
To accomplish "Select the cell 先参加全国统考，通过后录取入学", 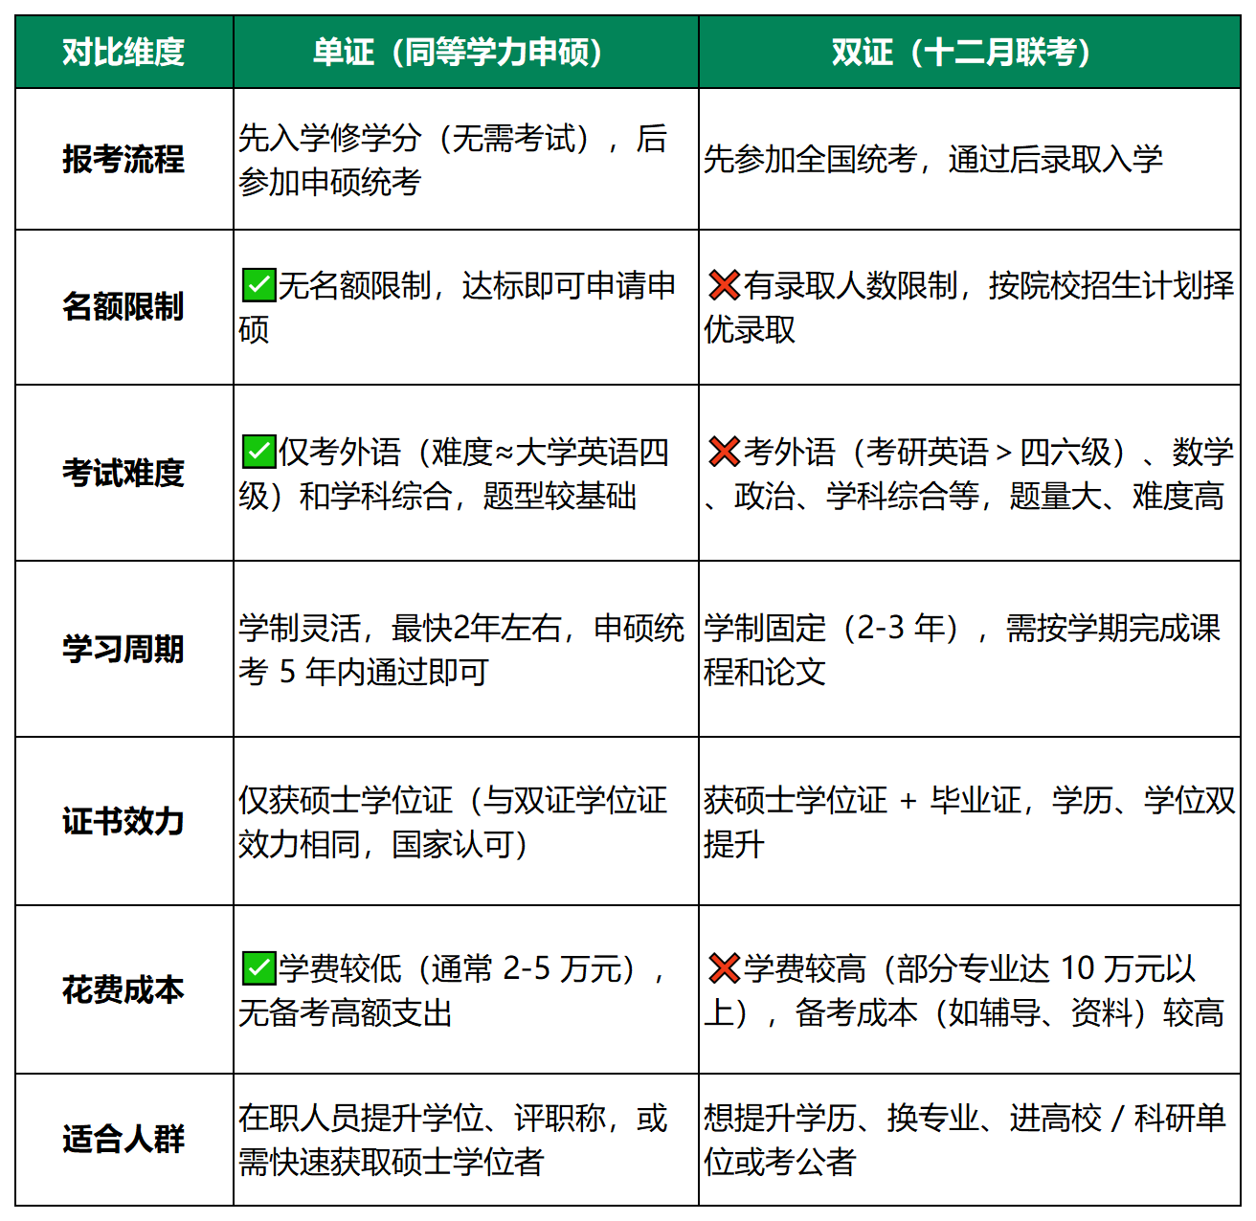I will point(970,159).
